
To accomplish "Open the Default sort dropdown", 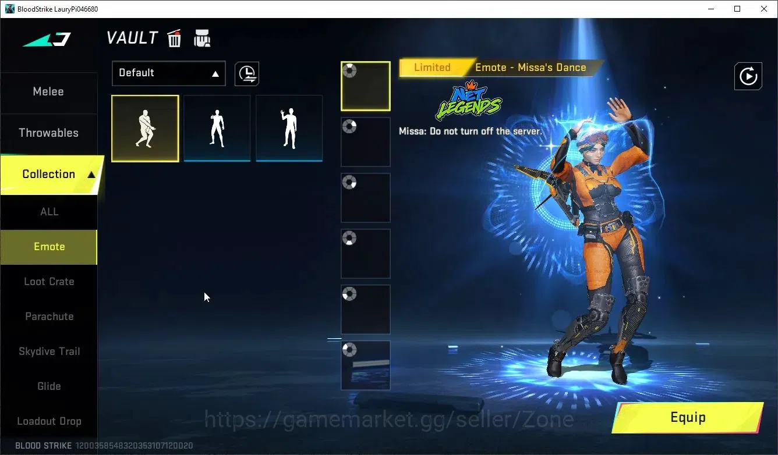I will [169, 73].
